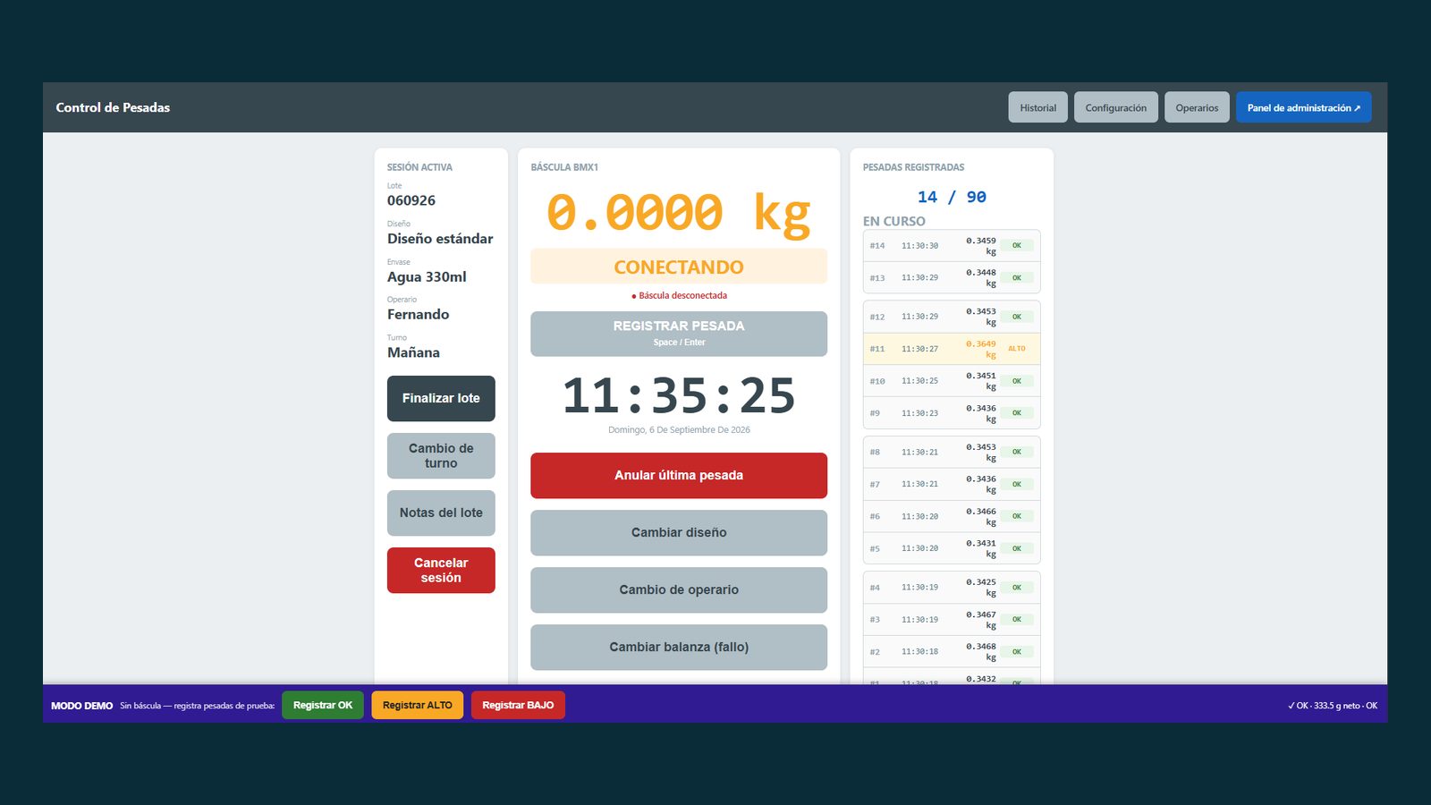Click the Diseño estándar value
The width and height of the screenshot is (1431, 805).
coord(440,239)
